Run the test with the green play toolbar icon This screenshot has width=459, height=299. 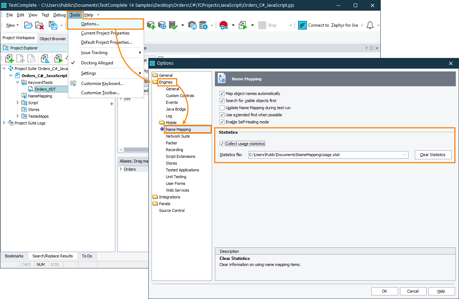pos(243,25)
